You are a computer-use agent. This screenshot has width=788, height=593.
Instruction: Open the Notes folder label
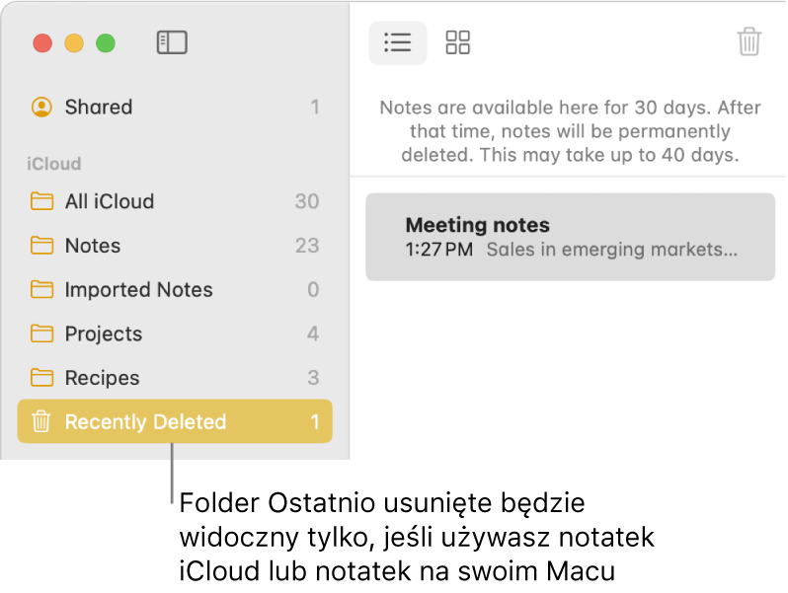click(93, 246)
